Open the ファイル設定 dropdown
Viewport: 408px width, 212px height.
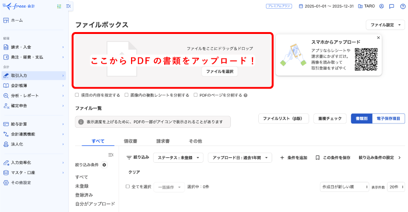(385, 25)
